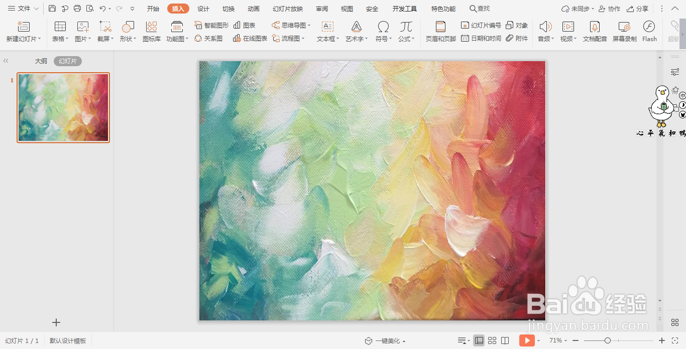
Task: Collapse the slide panel with double chevron
Action: coord(6,61)
